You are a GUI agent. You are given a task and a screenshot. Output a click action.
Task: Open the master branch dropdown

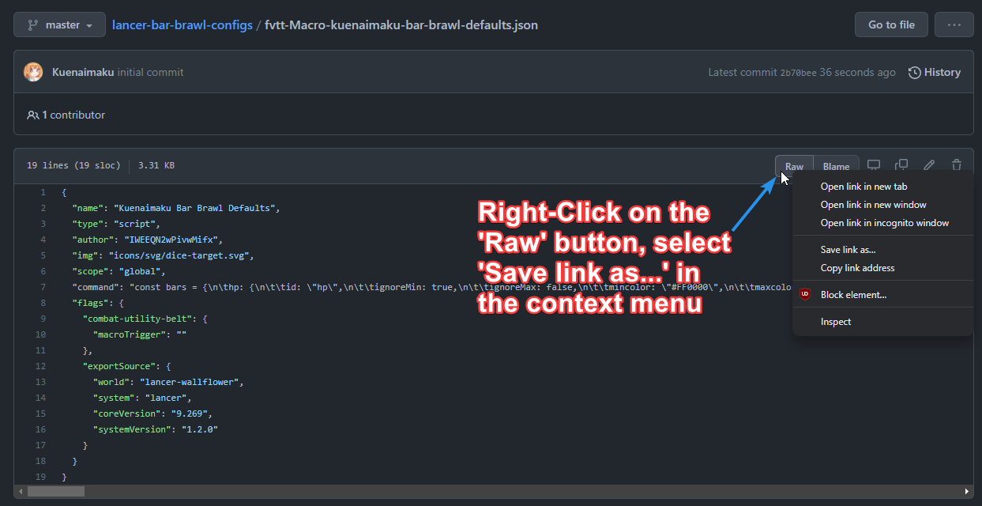point(60,25)
